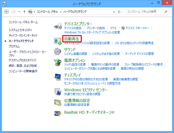Open recent locations dropdown arrow
The width and height of the screenshot is (174, 133).
(19, 12)
